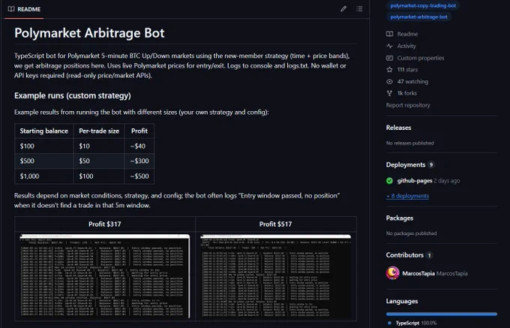This screenshot has height=328, width=510.
Task: Open the github-pages deployment
Action: [414, 181]
